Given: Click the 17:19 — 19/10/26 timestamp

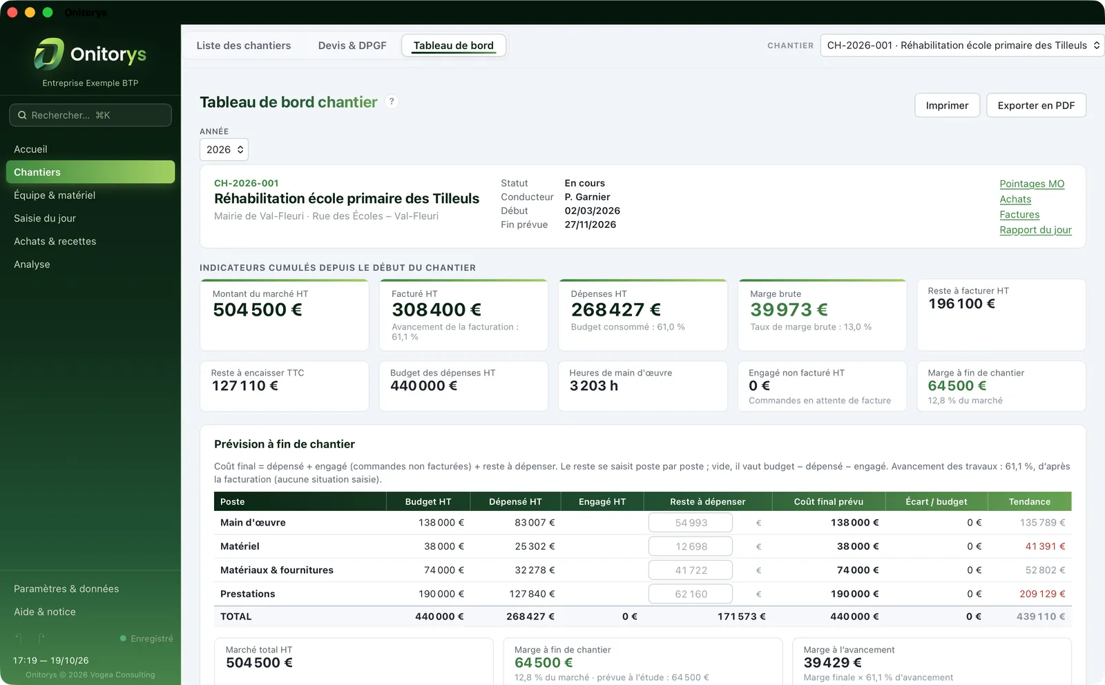Looking at the screenshot, I should click(50, 661).
